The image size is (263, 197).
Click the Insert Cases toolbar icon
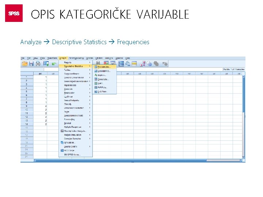click(106, 63)
